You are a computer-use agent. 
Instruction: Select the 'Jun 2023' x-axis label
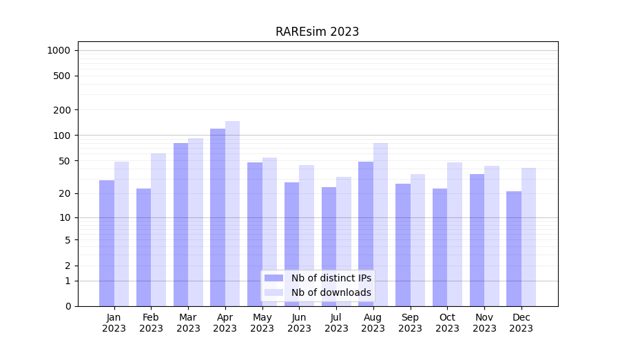299,323
